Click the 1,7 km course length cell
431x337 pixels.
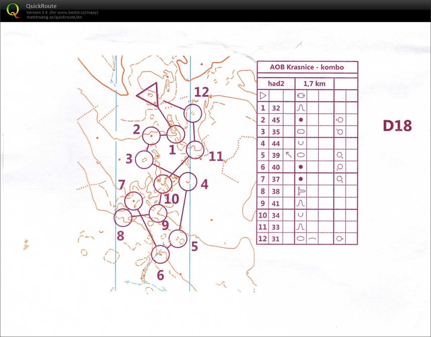pos(314,83)
